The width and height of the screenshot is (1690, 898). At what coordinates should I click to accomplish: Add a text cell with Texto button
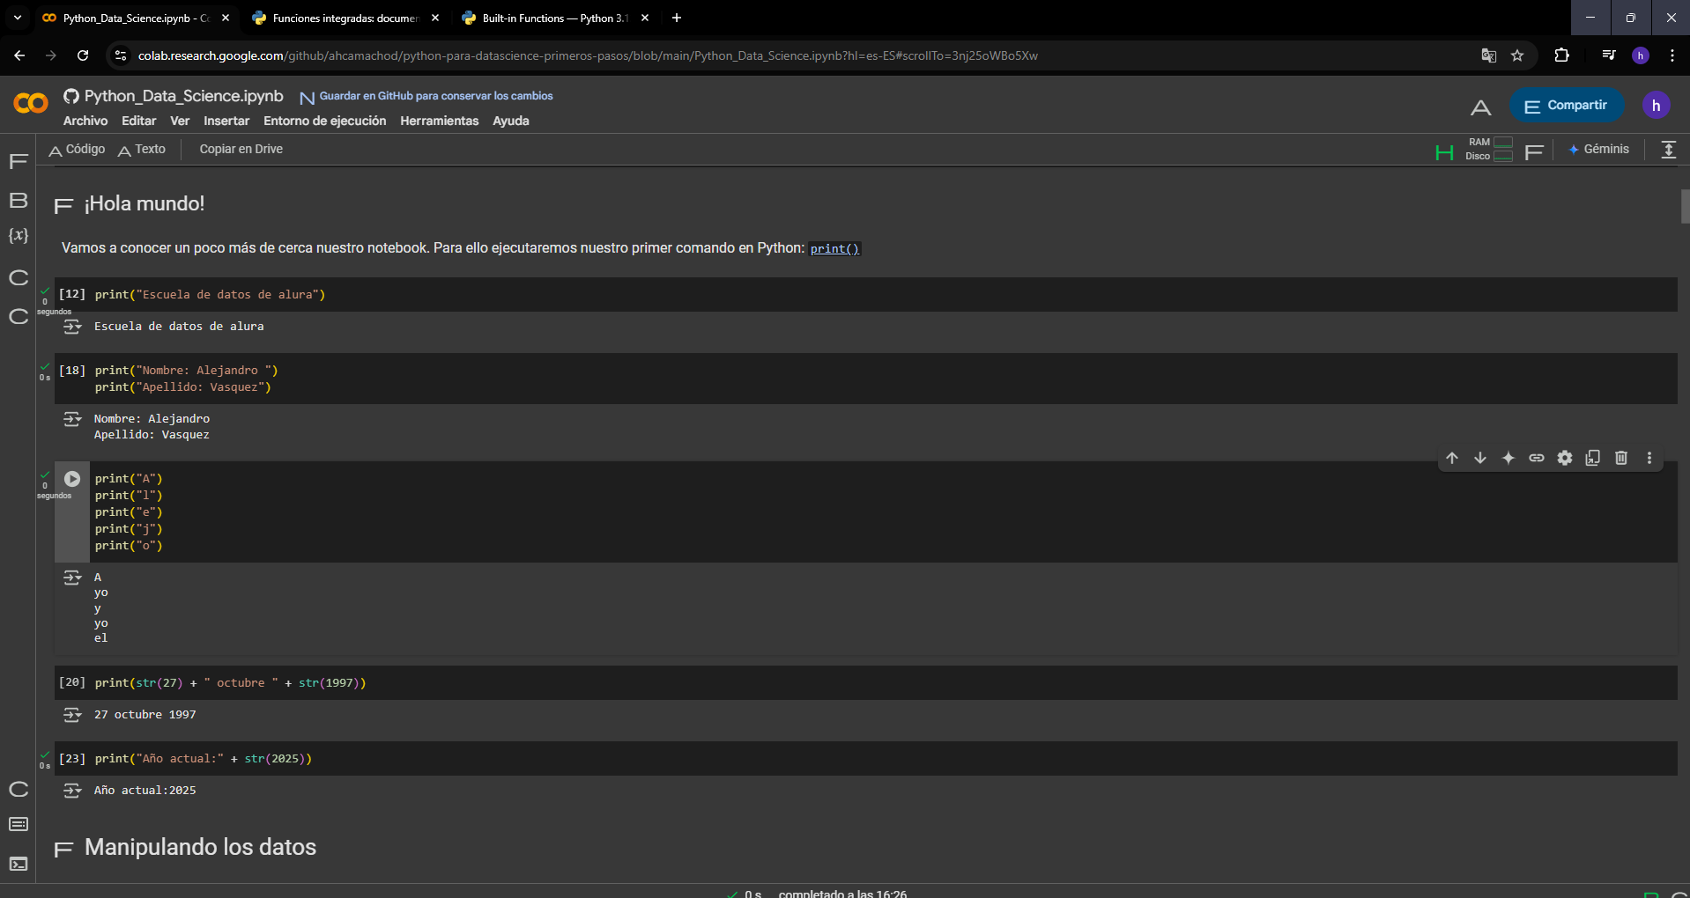pos(142,150)
